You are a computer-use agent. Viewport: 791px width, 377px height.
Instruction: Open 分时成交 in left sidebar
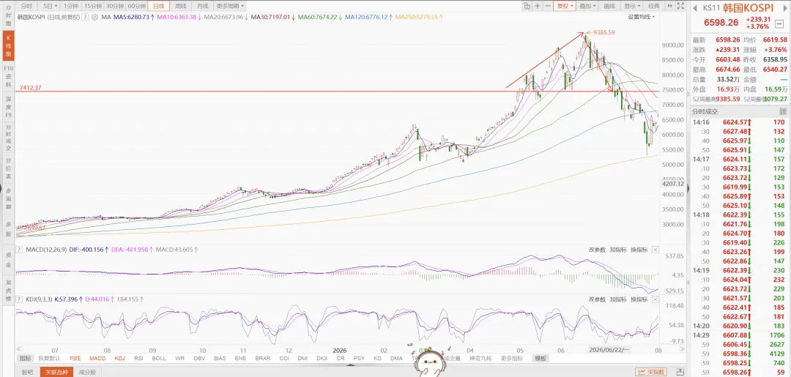8,136
